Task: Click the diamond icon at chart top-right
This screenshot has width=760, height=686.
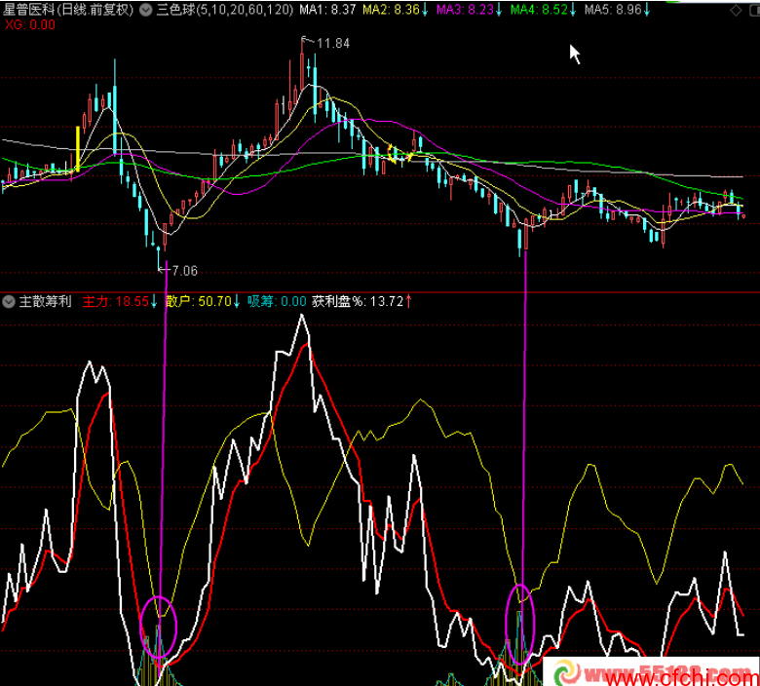Action: pos(736,10)
